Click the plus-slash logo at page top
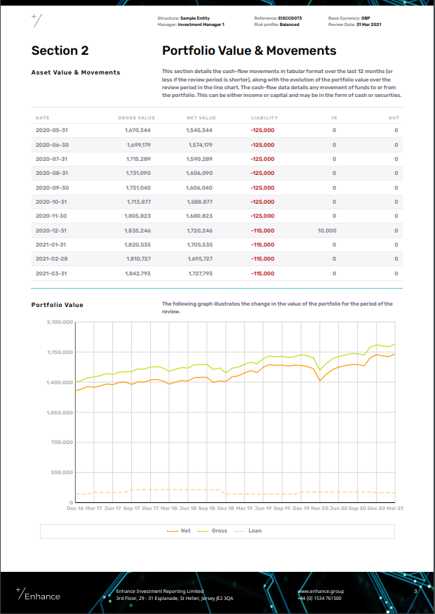Image resolution: width=435 pixels, height=614 pixels. point(36,20)
